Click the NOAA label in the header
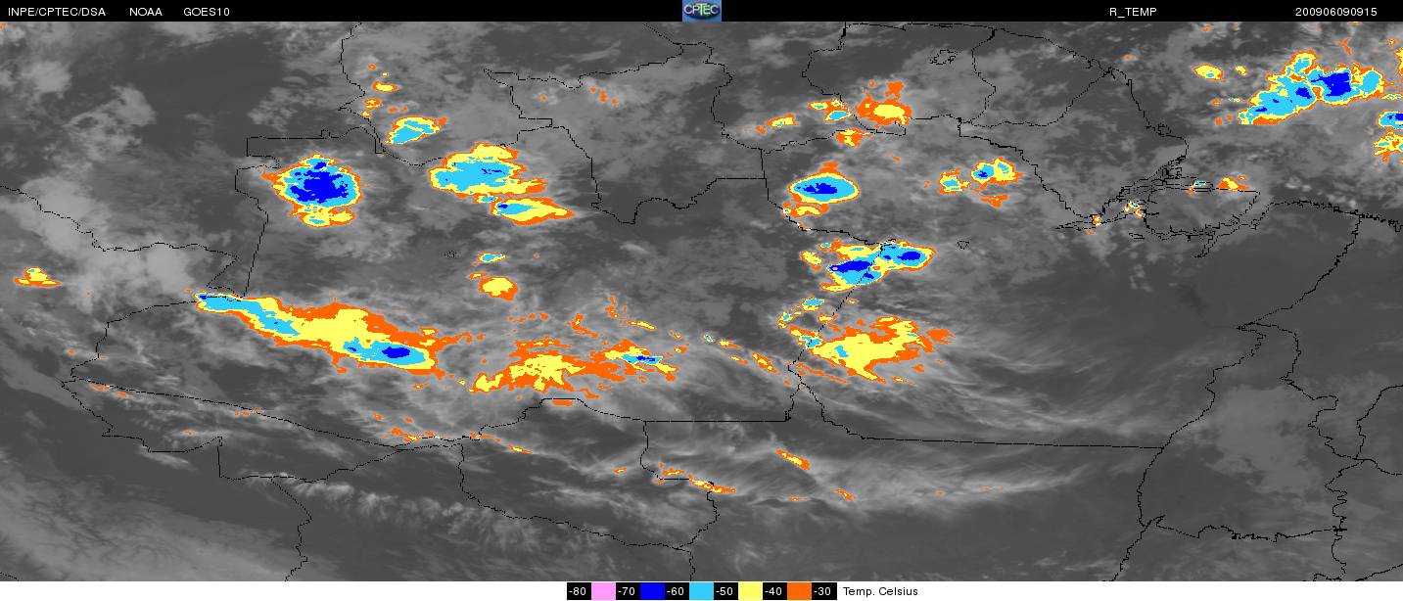The width and height of the screenshot is (1403, 601). 146,12
